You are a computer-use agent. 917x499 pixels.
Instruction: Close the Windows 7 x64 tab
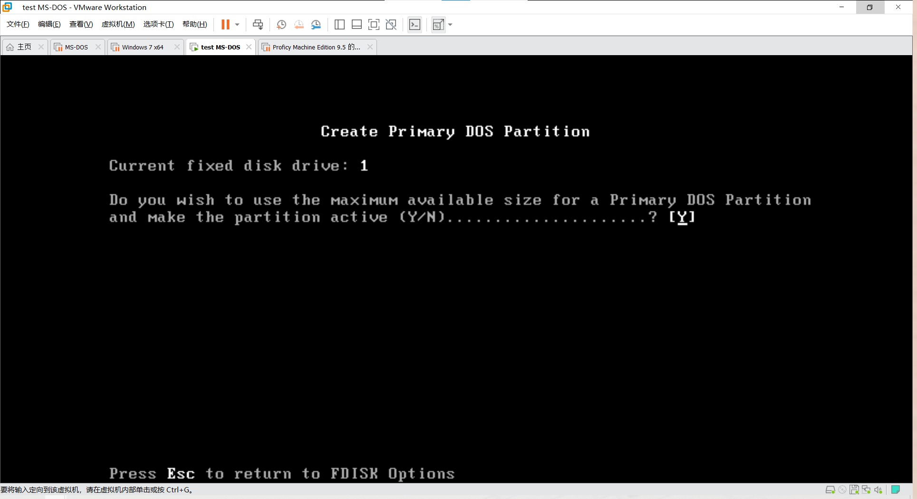click(177, 47)
